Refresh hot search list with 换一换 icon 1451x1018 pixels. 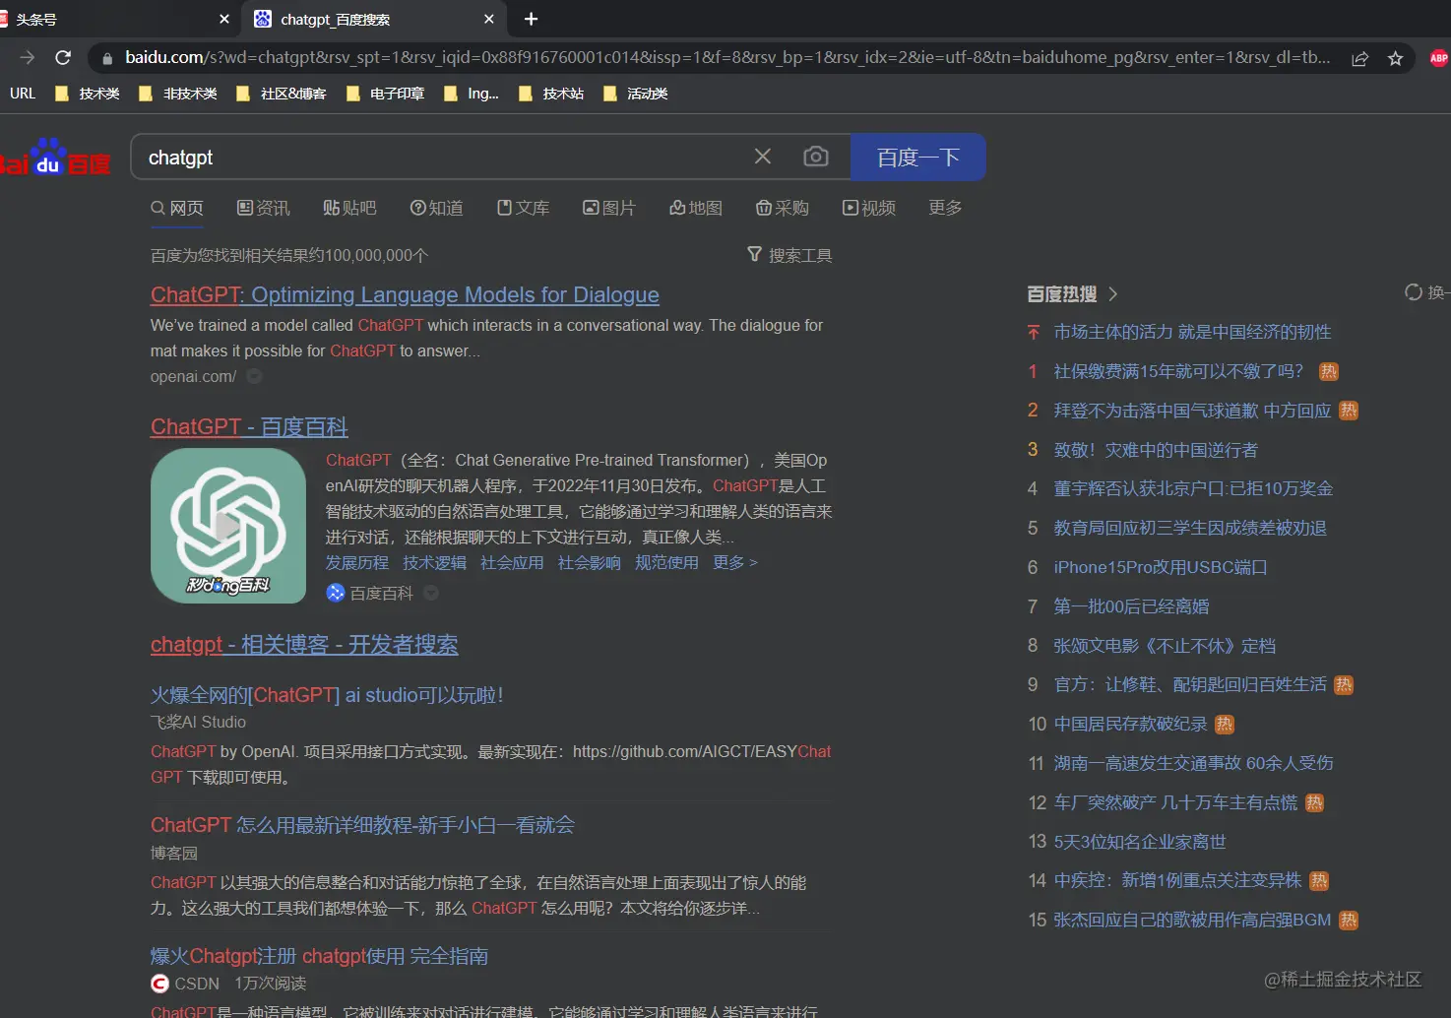[x=1414, y=292]
